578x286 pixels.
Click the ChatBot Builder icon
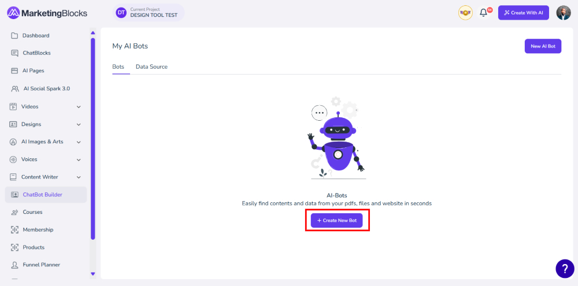coord(15,195)
